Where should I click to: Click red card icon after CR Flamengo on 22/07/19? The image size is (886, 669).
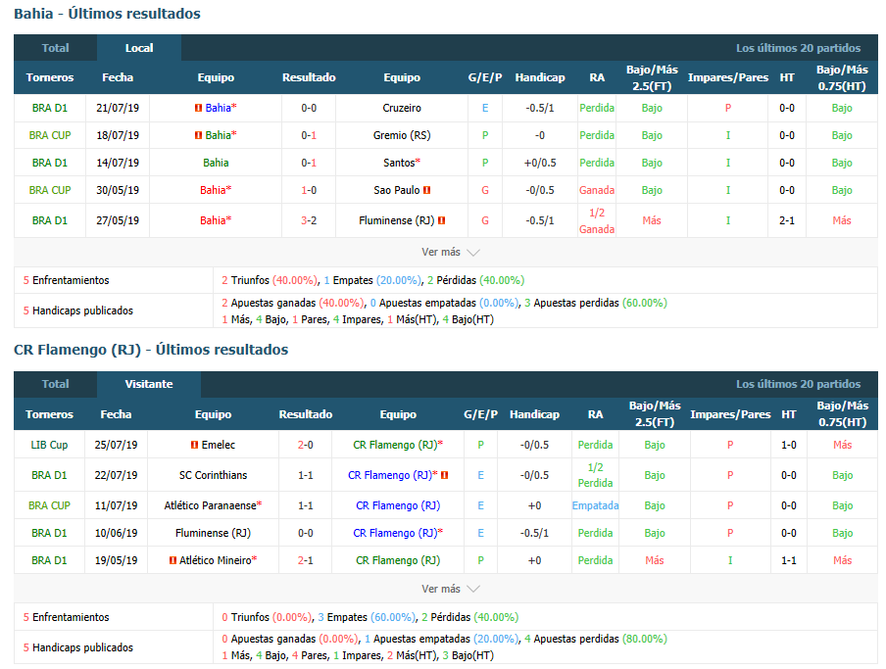[445, 475]
